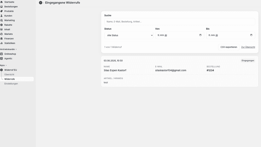Focus the Suche search field
Viewport: 261px width, 147px height.
coord(180,22)
